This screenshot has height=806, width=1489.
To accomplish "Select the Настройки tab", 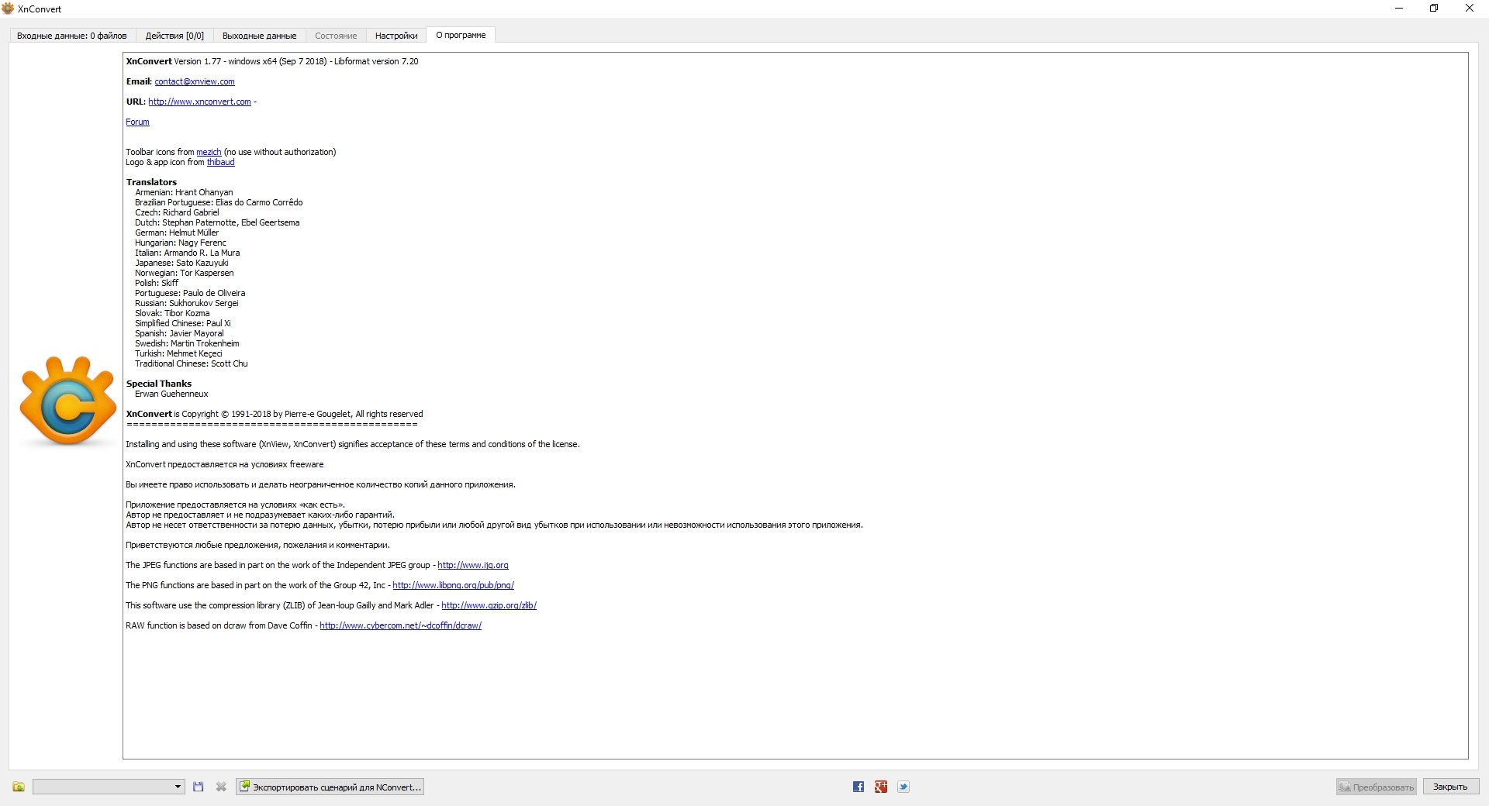I will point(396,36).
